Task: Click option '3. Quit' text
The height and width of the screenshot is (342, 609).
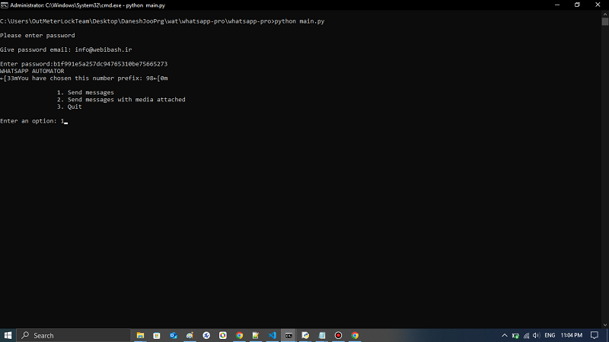Action: [x=69, y=107]
